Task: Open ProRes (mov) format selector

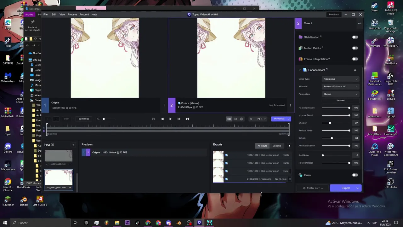Action: click(x=313, y=188)
